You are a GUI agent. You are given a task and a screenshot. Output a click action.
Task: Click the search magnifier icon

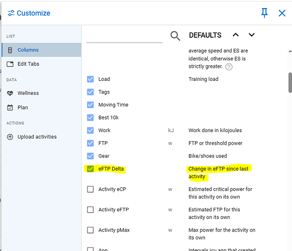point(175,36)
